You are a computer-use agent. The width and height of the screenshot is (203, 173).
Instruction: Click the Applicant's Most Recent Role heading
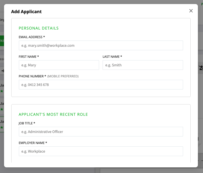coord(53,114)
